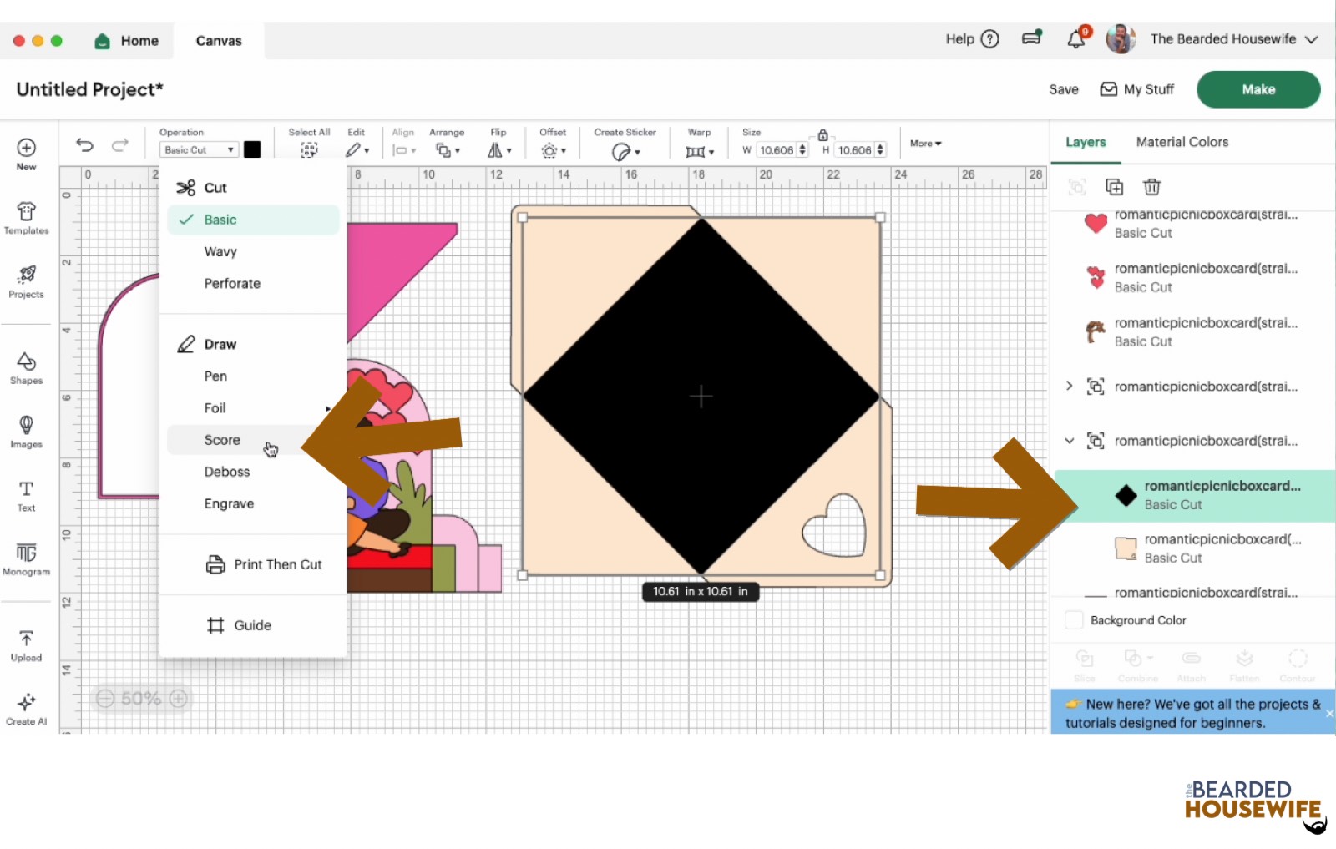Open the Monogram tool
1336x849 pixels.
(26, 558)
